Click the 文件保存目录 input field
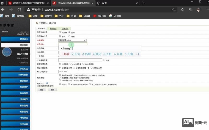Viewport: 209px width, 130px height. pos(80,60)
